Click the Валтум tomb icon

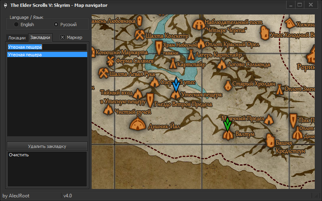coord(228,135)
